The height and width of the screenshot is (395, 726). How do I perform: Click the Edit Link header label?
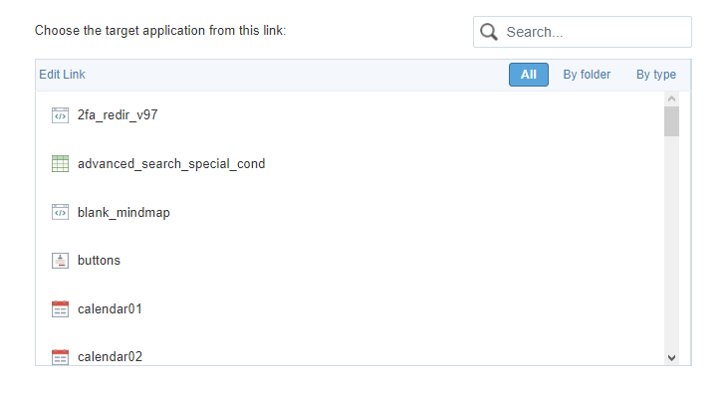tap(62, 75)
